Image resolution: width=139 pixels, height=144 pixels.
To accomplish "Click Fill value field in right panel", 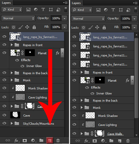I will [x=126, y=28].
